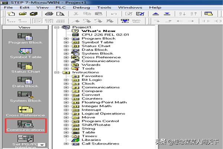Select Shift/Rotate instruction folder
Image resolution: width=223 pixels, height=149 pixels.
tap(96, 125)
